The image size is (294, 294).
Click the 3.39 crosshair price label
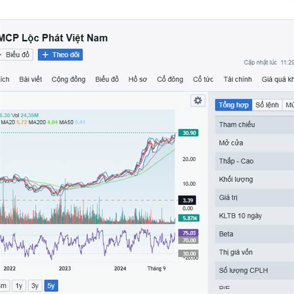point(187,200)
